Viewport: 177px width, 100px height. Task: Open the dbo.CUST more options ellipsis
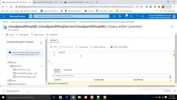click(x=42, y=66)
